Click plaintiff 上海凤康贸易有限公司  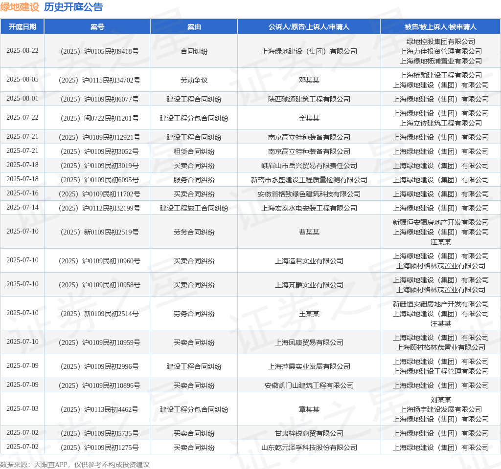(309, 342)
